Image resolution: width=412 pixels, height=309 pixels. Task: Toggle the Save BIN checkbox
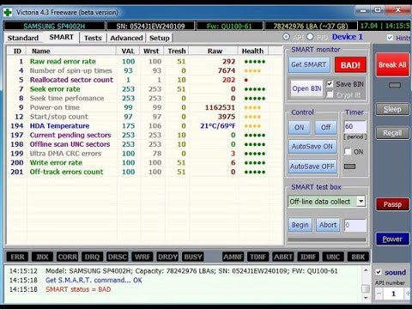330,84
